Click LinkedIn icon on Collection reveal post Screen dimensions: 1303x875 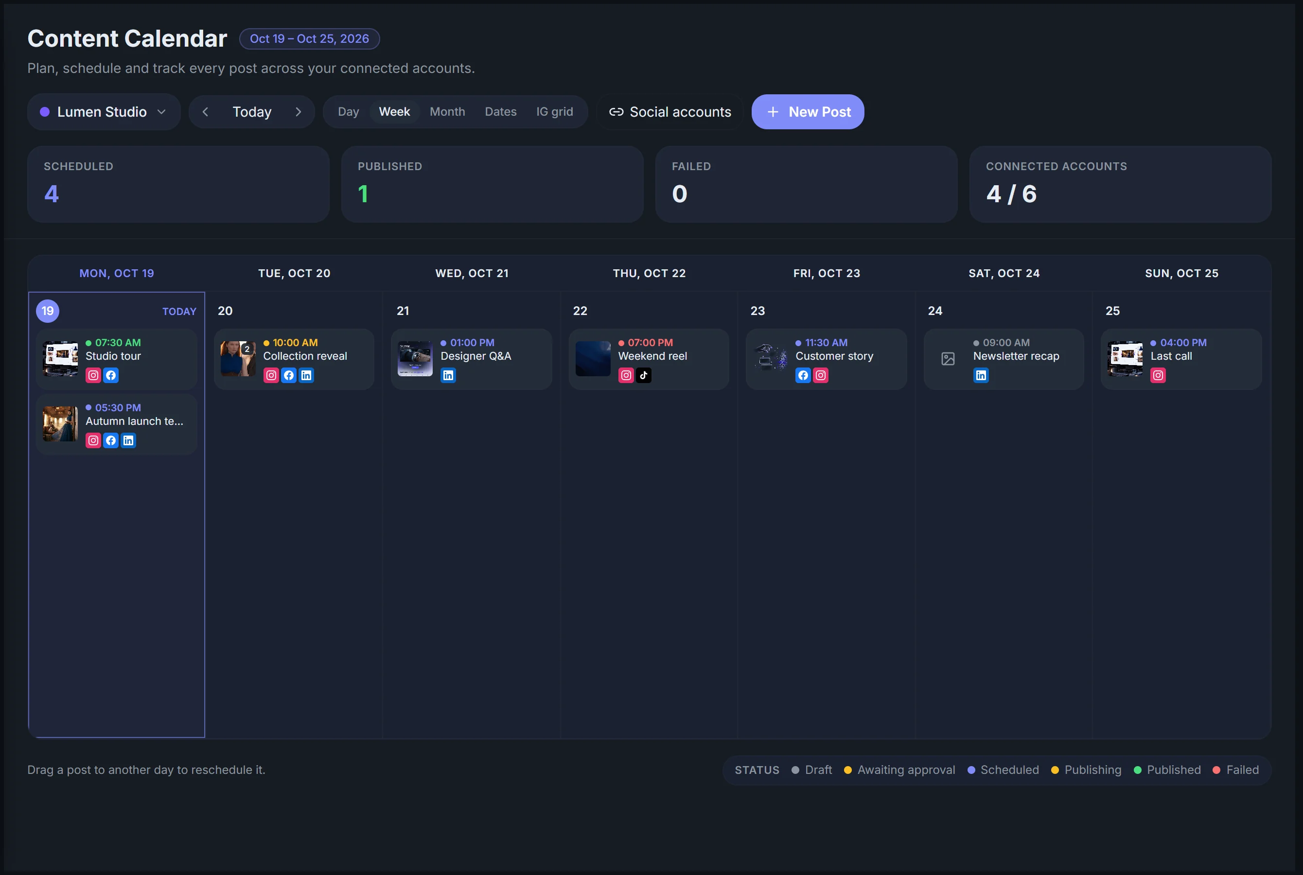point(306,376)
